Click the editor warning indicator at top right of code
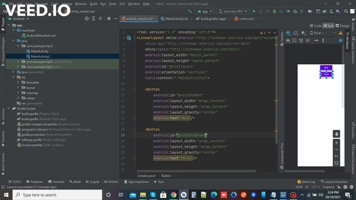The width and height of the screenshot is (356, 200). (x=263, y=33)
